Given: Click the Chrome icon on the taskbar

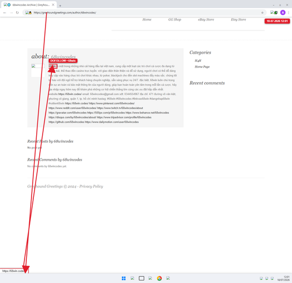Looking at the screenshot, I should pos(159,278).
